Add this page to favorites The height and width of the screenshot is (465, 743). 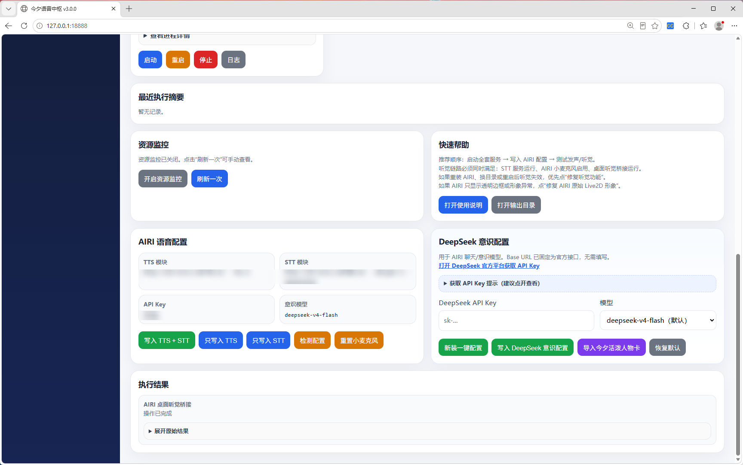pyautogui.click(x=655, y=26)
